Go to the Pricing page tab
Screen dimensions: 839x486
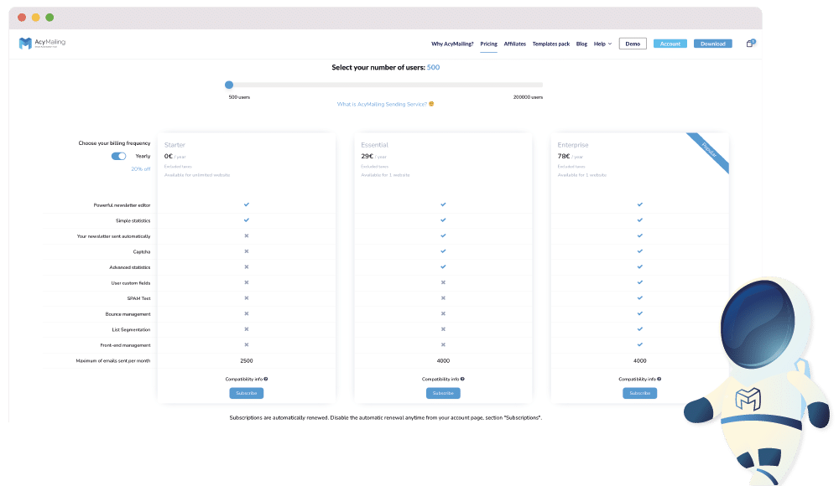(x=488, y=44)
